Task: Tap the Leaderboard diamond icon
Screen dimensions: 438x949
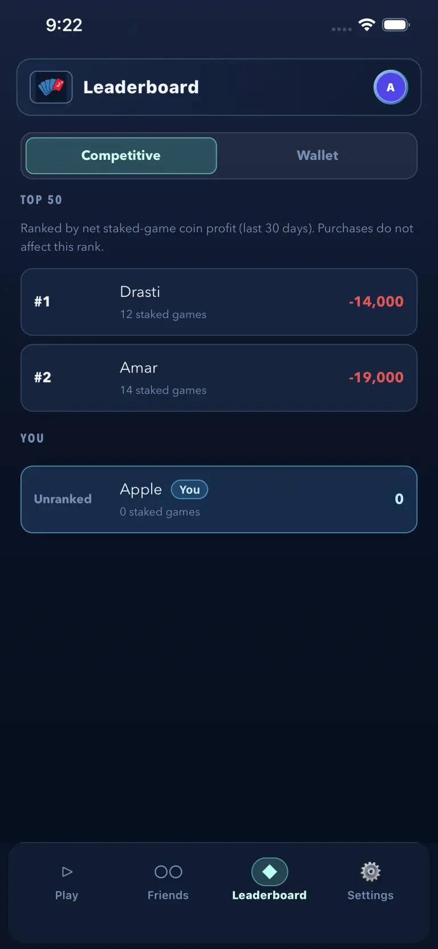Action: (269, 870)
